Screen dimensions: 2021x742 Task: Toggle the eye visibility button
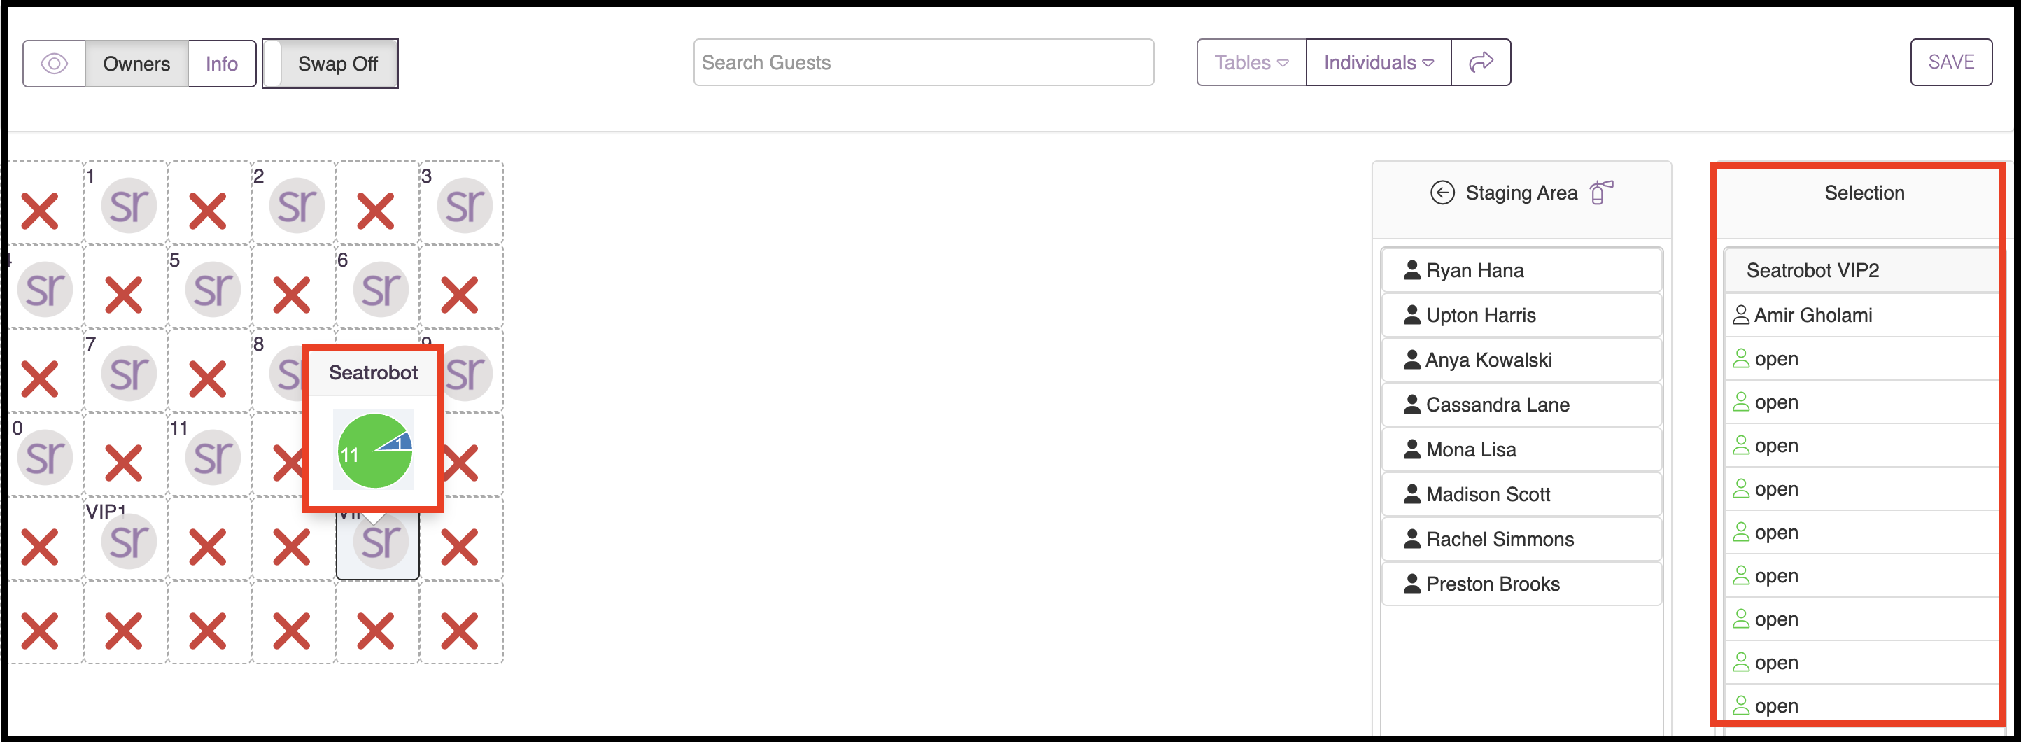pos(54,64)
